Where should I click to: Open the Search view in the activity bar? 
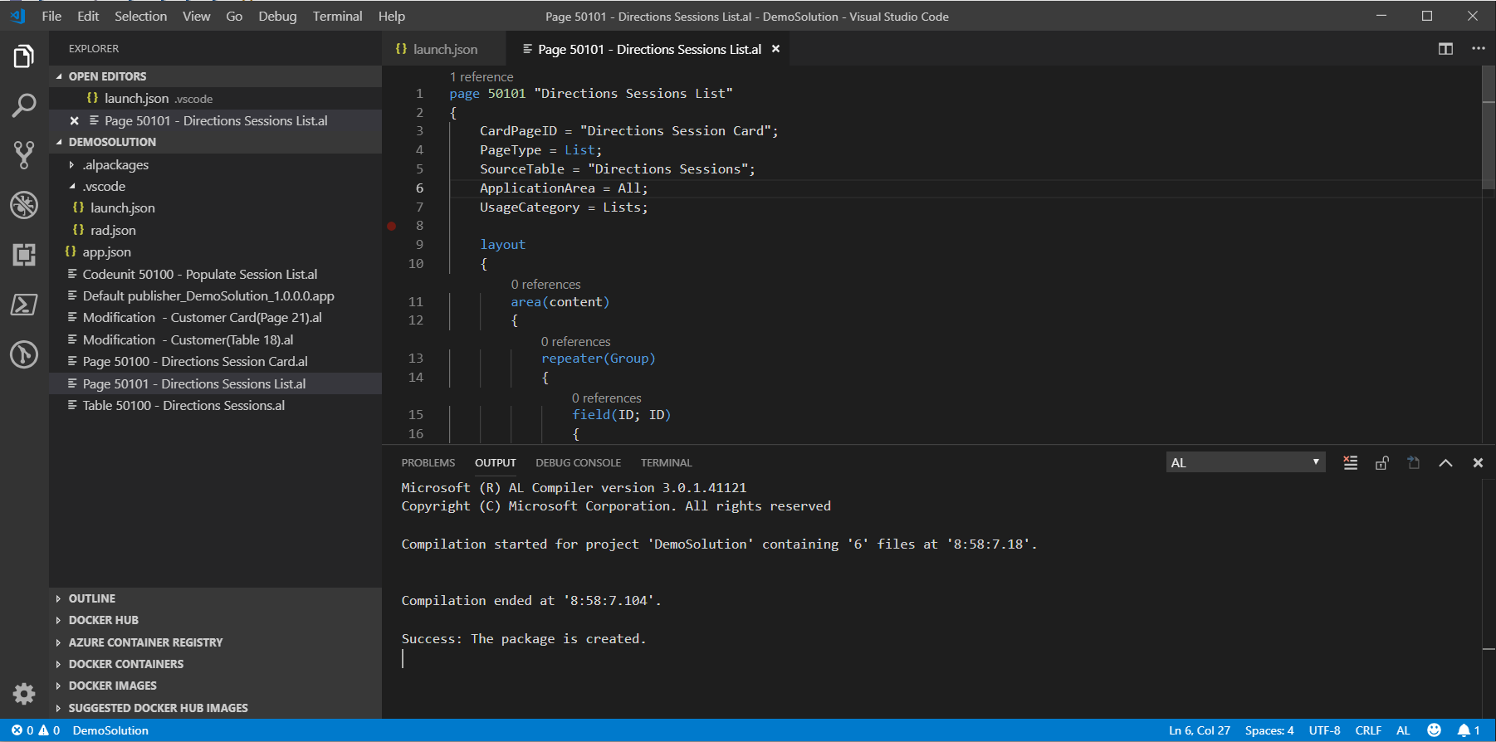coord(24,105)
